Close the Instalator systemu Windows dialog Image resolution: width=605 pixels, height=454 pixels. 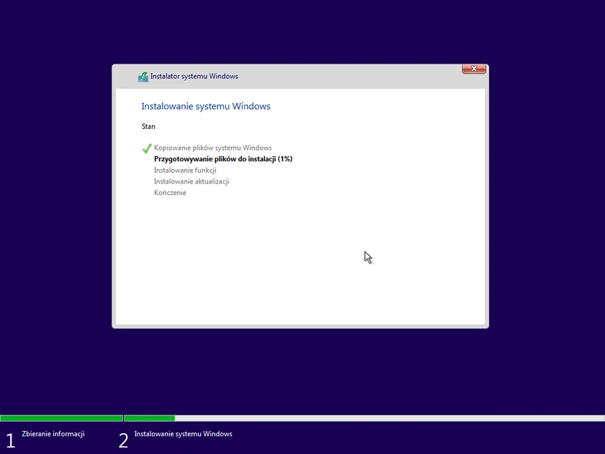[474, 68]
